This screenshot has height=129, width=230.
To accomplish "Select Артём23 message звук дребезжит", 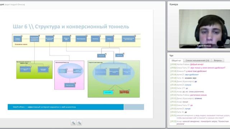I will point(184,75).
